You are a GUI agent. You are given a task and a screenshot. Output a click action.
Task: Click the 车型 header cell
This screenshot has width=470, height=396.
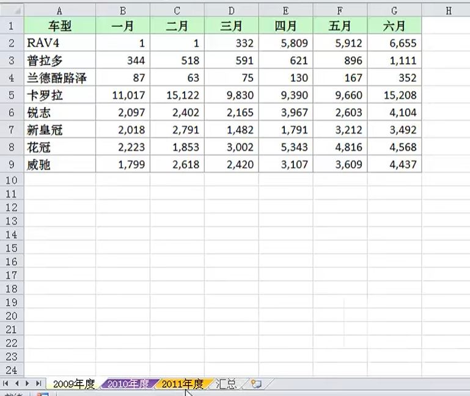60,26
